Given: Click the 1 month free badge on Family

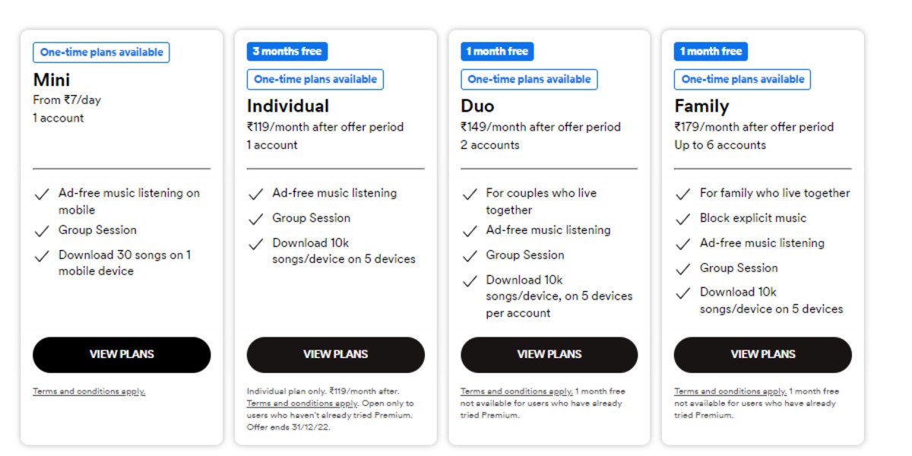Looking at the screenshot, I should 711,51.
